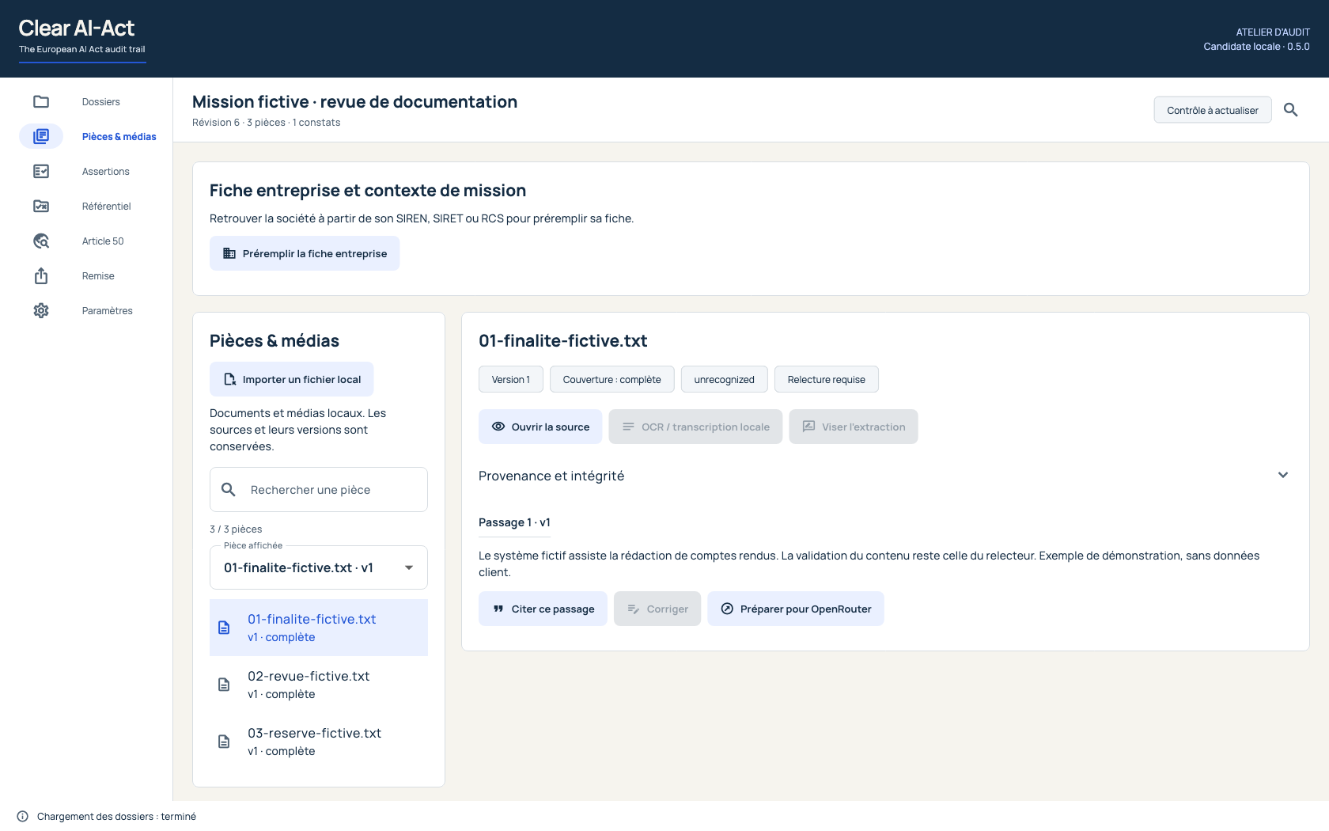Click Préparer pour OpenRouter button
The width and height of the screenshot is (1329, 831).
(x=796, y=609)
